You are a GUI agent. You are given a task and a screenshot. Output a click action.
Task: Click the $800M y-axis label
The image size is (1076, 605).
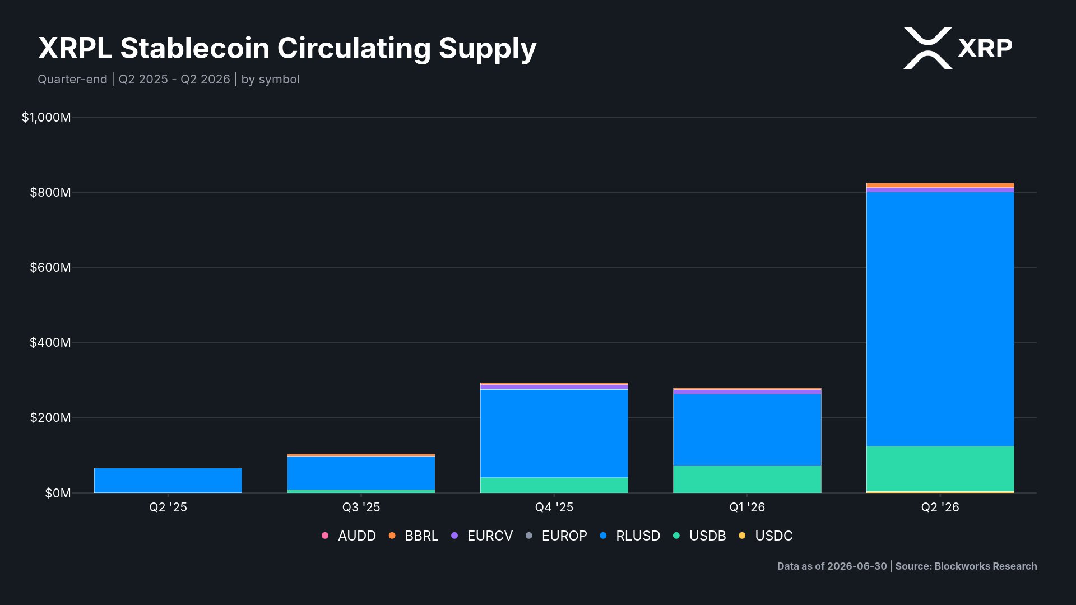pyautogui.click(x=50, y=192)
